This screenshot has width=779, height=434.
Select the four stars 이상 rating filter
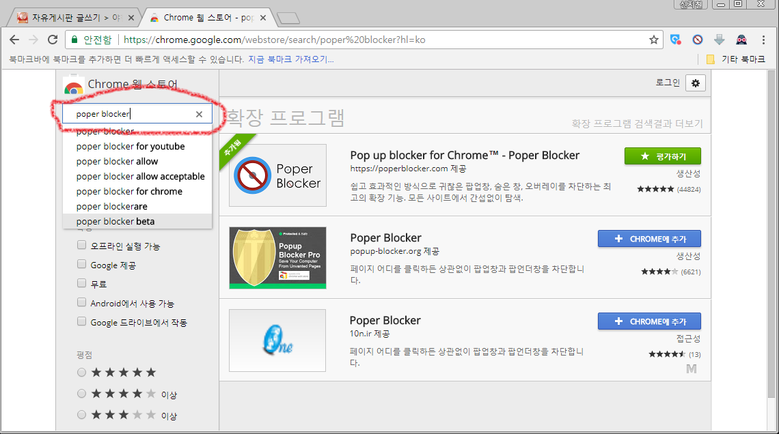[x=81, y=394]
